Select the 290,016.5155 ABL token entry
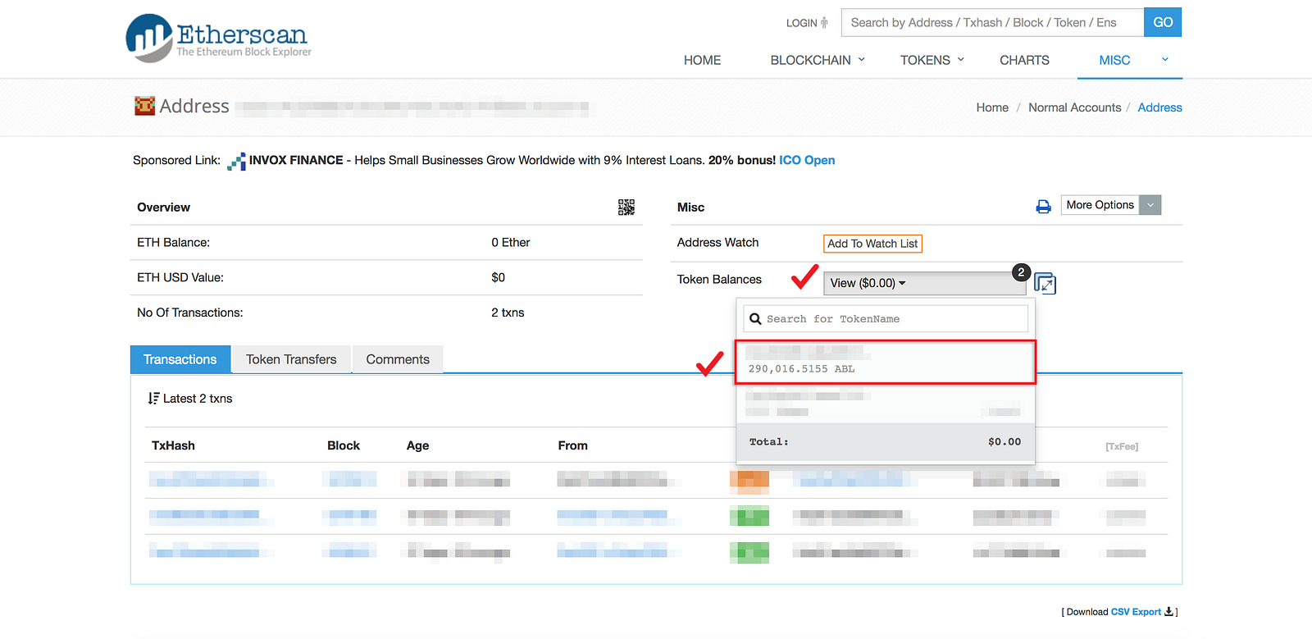 tap(886, 362)
